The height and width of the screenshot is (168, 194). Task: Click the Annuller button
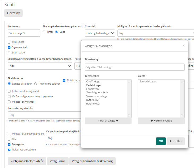point(176,141)
